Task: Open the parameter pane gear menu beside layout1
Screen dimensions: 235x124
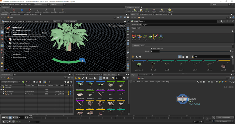Action: [222, 21]
